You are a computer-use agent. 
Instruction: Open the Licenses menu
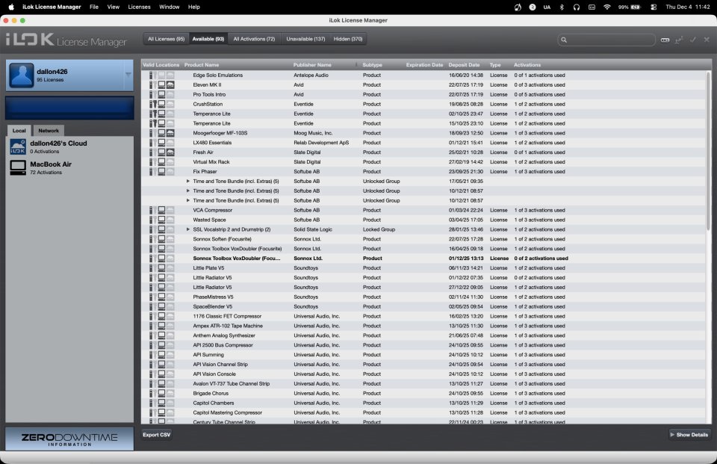137,6
